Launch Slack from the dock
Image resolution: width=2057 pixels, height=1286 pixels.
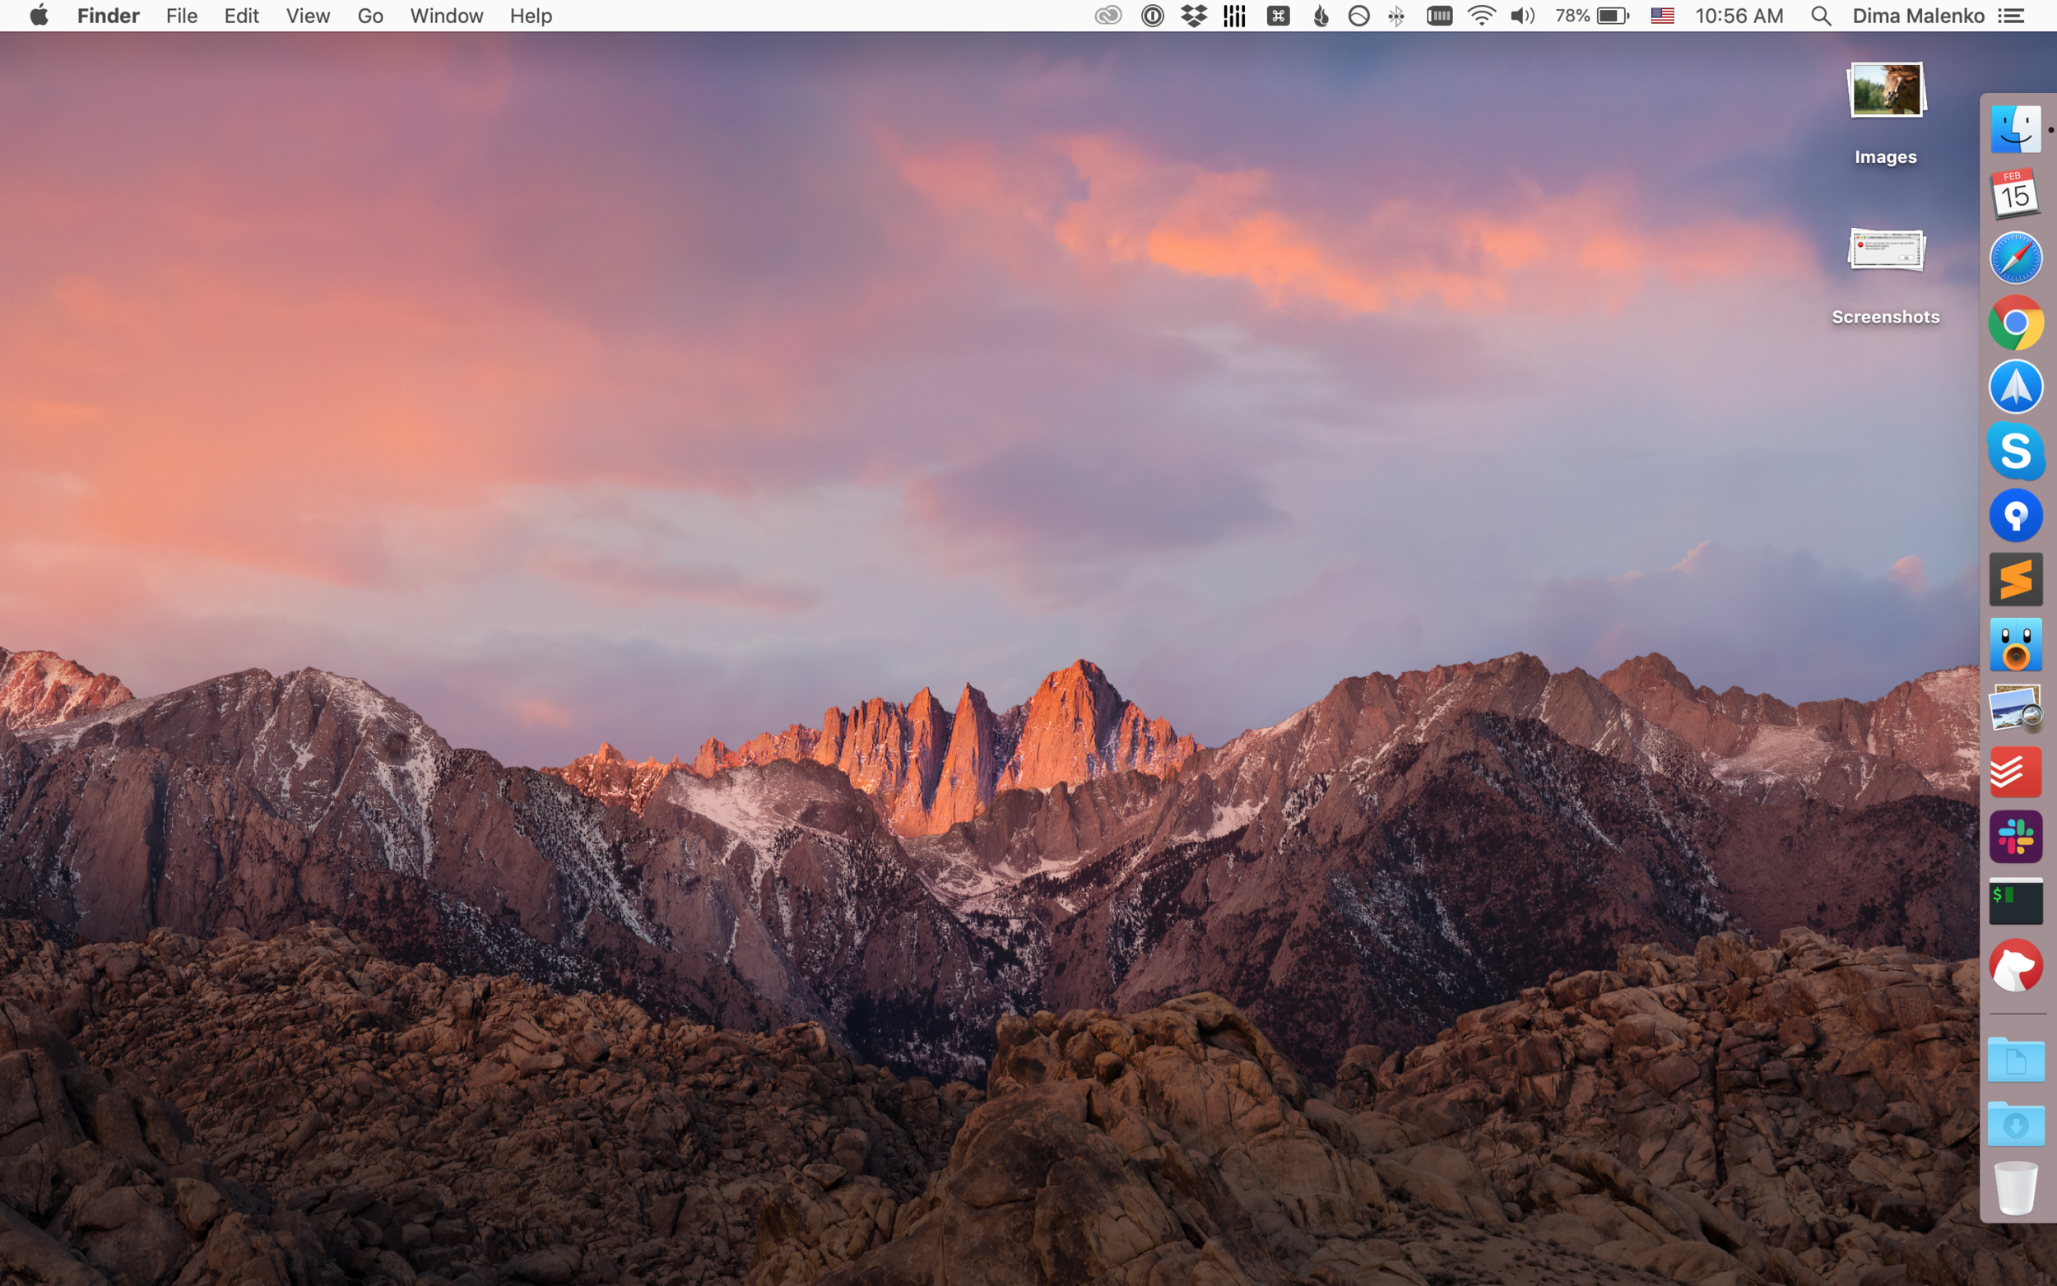[2015, 837]
